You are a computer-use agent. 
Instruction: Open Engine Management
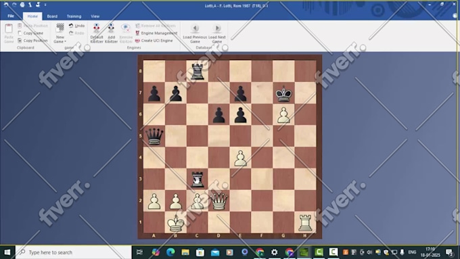(x=156, y=33)
